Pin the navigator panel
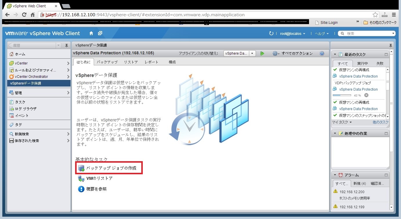Image resolution: width=401 pixels, height=219 pixels. pyautogui.click(x=67, y=46)
